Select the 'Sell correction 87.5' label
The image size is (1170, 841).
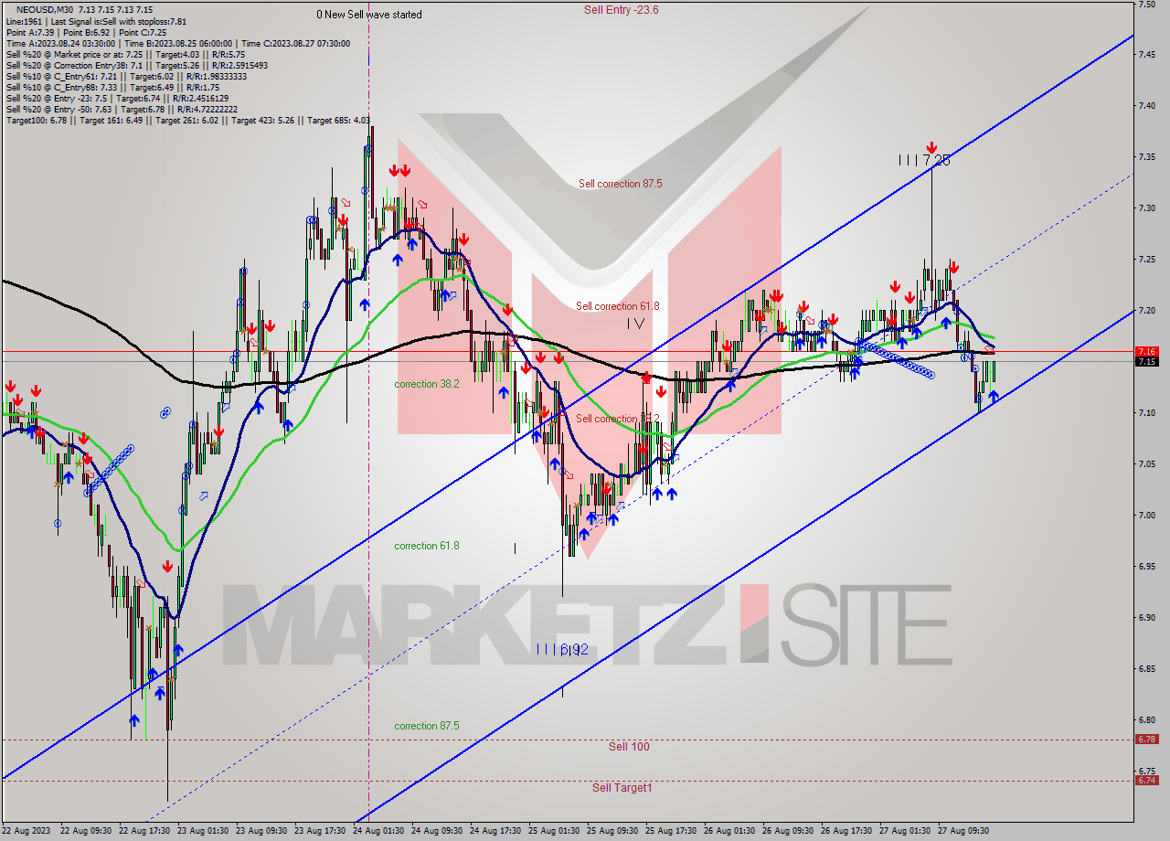click(x=620, y=184)
